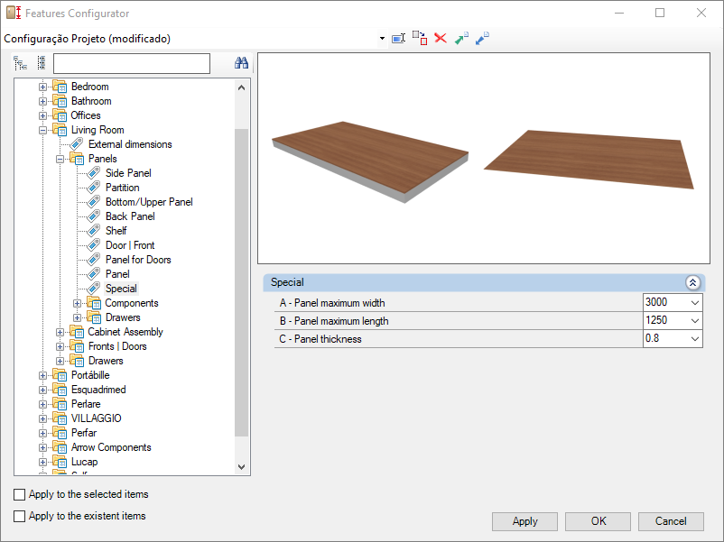Viewport: 724px width, 542px height.
Task: Expand the nested Drawers node under Panels
Action: (77, 317)
